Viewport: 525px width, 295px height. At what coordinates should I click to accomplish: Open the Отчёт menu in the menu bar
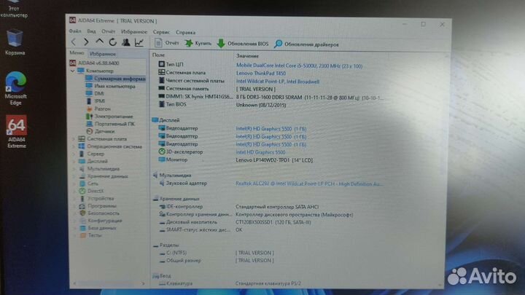[x=108, y=31]
